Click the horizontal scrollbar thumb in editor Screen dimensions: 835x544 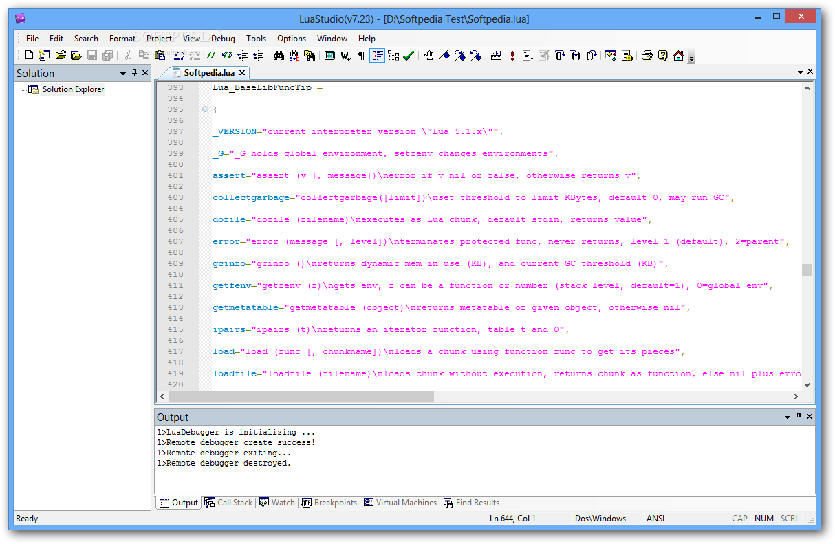(301, 396)
